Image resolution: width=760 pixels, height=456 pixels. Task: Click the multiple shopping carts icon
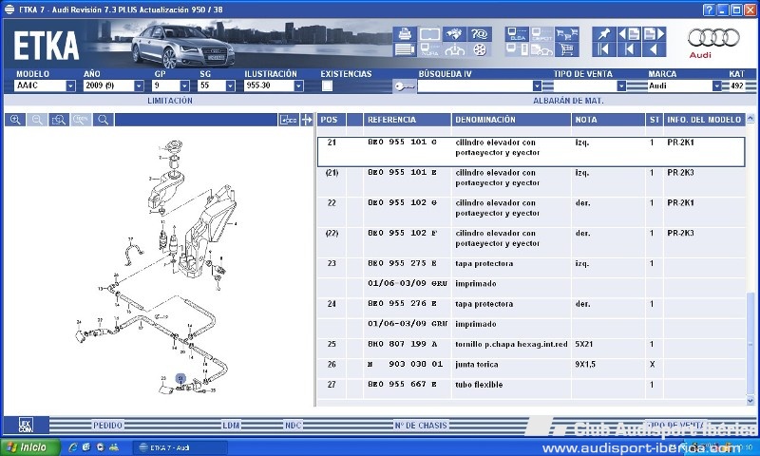pyautogui.click(x=566, y=34)
